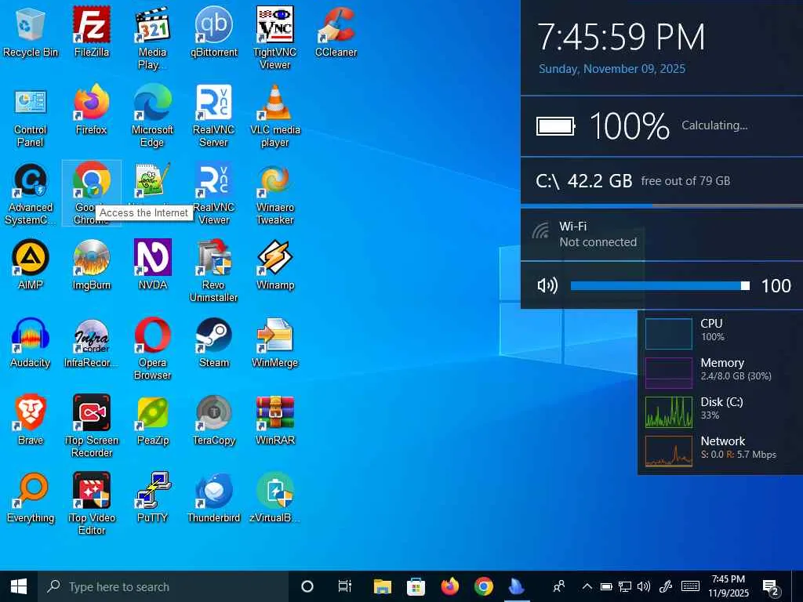Image resolution: width=803 pixels, height=602 pixels.
Task: Open VLC media player shortcut
Action: click(275, 116)
